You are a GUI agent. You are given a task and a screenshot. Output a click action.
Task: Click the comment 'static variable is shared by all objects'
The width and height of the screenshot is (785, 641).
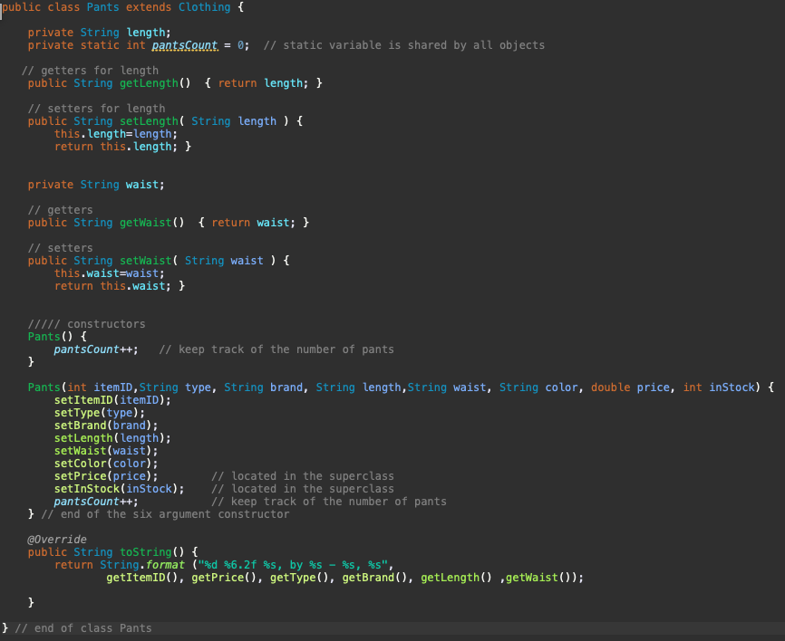point(403,45)
